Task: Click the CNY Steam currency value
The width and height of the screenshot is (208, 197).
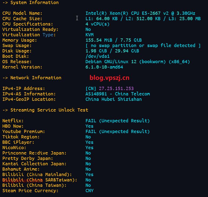Action: coord(90,191)
